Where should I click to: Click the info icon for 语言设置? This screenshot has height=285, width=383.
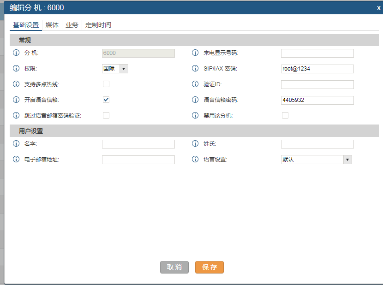pyautogui.click(x=195, y=160)
